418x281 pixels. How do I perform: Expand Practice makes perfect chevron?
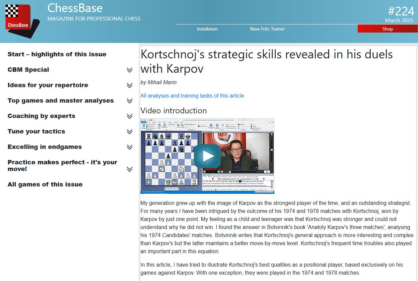[130, 169]
